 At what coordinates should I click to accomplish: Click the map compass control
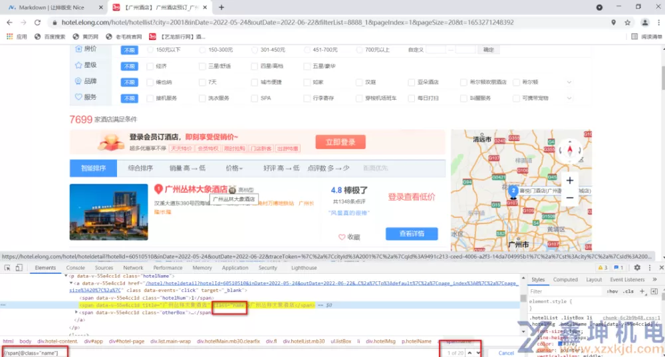click(x=570, y=150)
